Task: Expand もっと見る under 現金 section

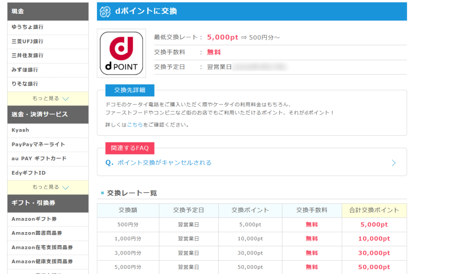Action: (x=48, y=98)
